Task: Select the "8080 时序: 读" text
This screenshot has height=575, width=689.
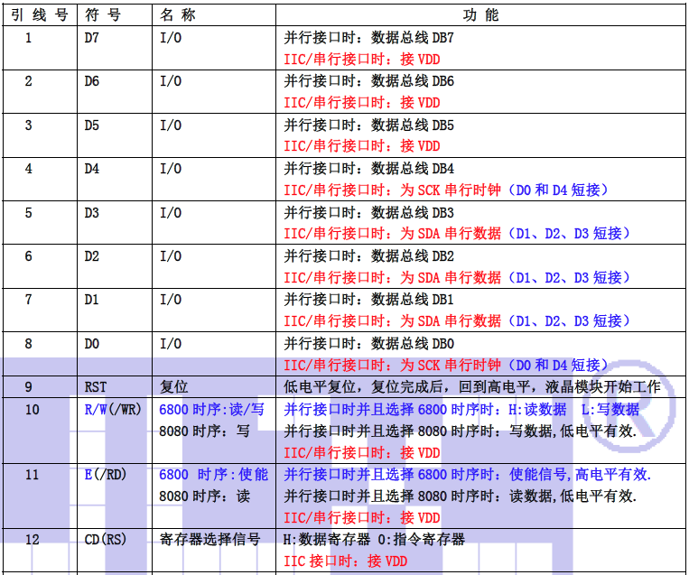Action: coord(204,496)
